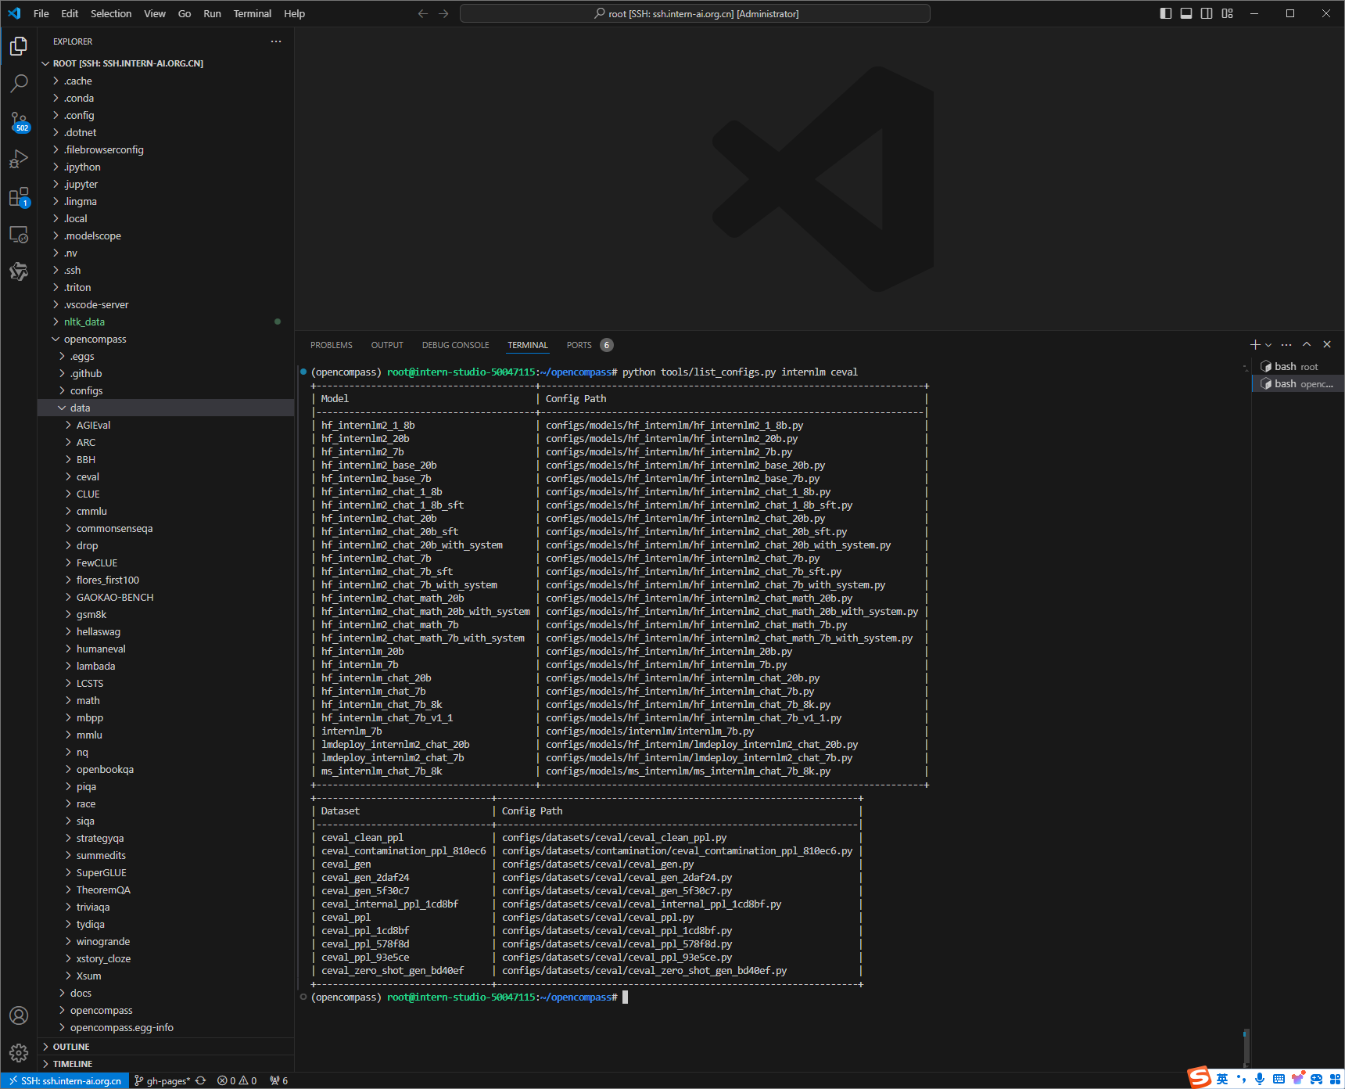This screenshot has height=1089, width=1345.
Task: Open the Search view icon
Action: [x=19, y=84]
